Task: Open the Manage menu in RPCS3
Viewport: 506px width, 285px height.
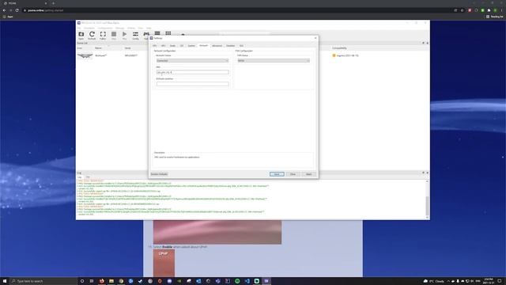Action: tap(119, 28)
